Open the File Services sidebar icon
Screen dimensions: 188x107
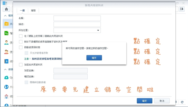(x=6, y=33)
